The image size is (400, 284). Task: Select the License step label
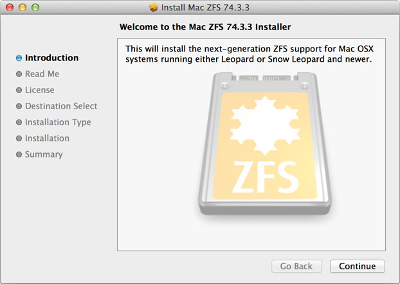pyautogui.click(x=39, y=90)
